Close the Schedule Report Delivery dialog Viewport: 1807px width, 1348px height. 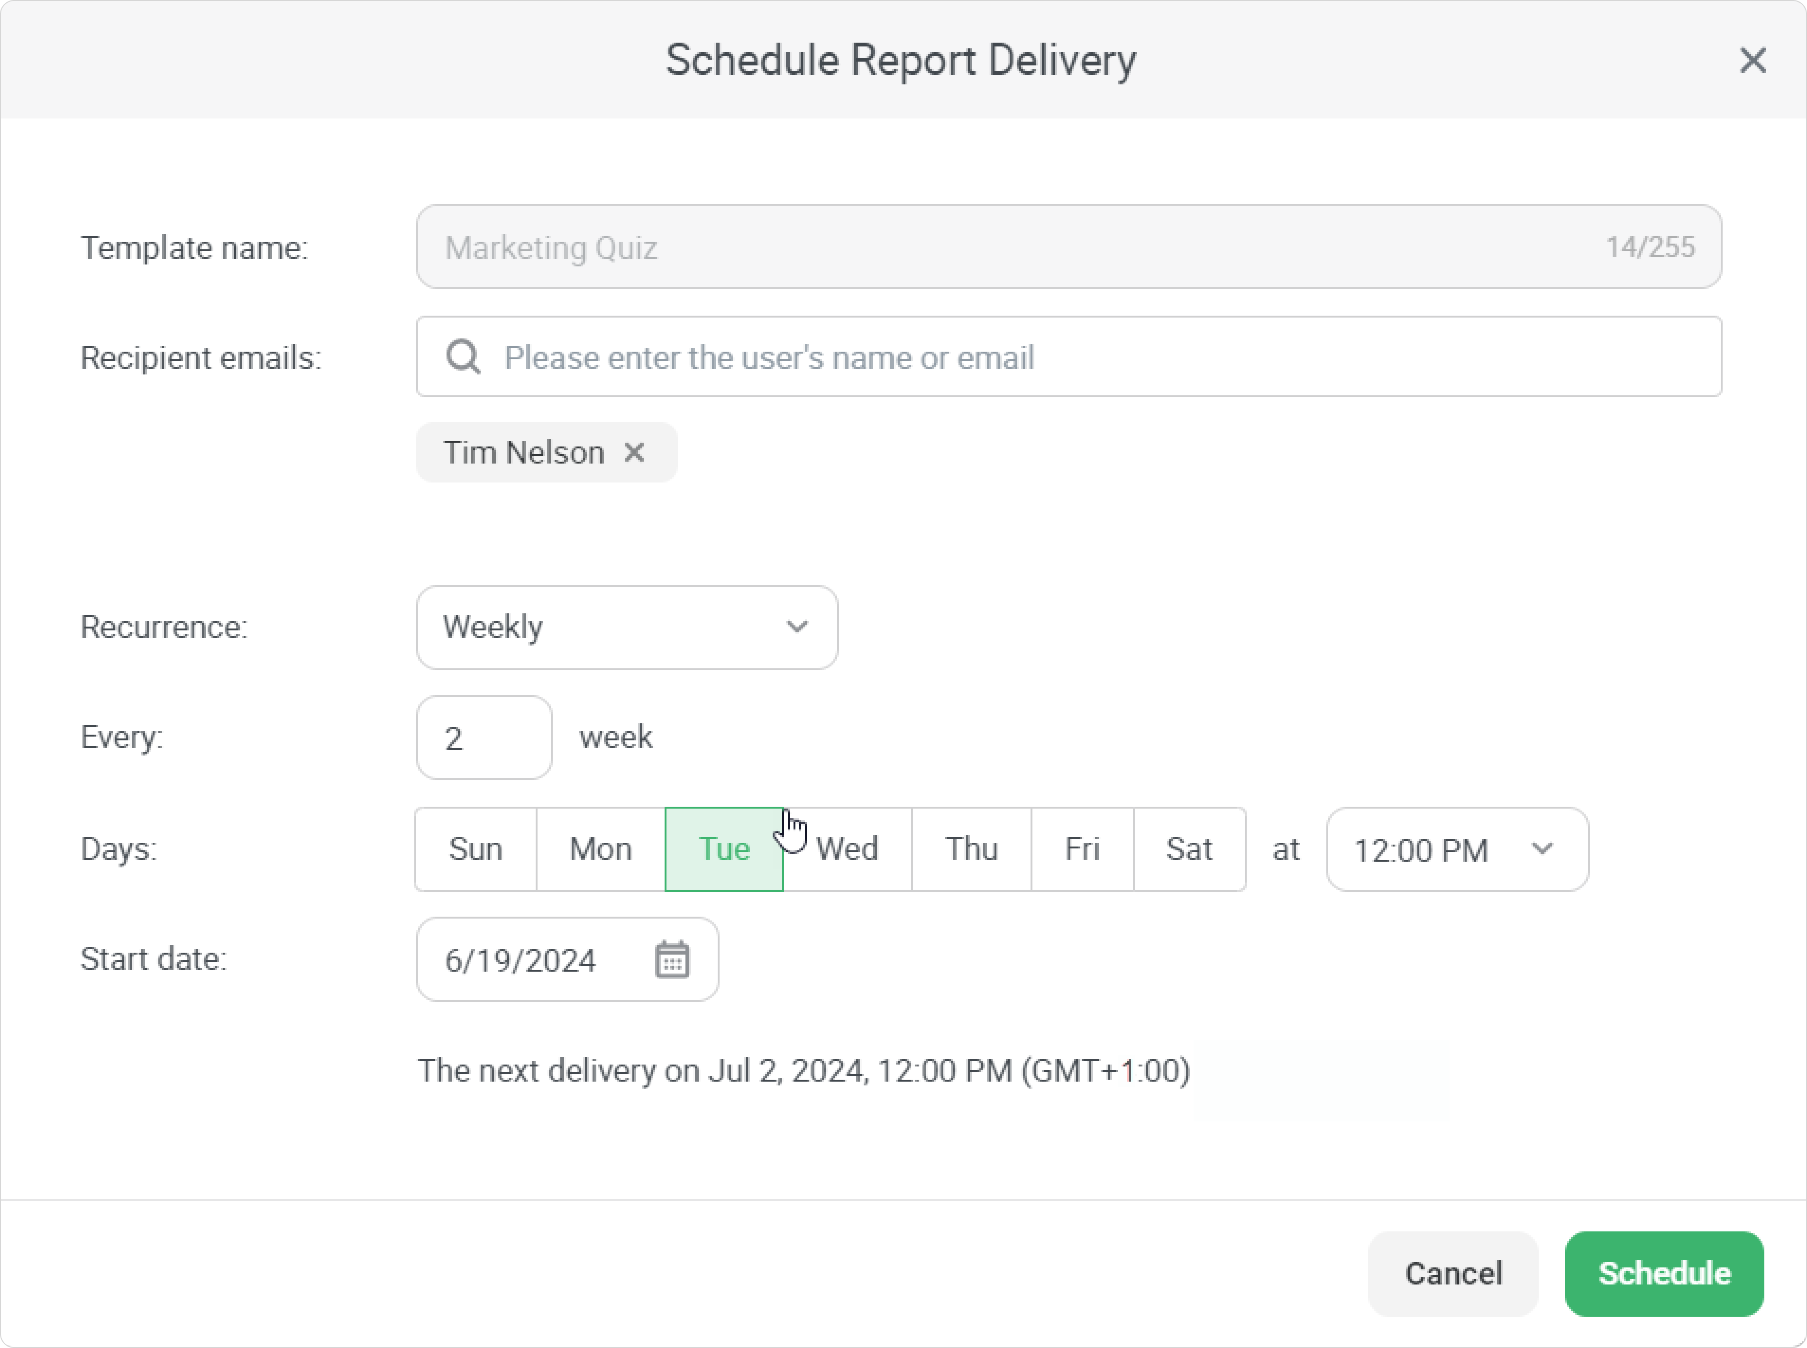point(1752,60)
